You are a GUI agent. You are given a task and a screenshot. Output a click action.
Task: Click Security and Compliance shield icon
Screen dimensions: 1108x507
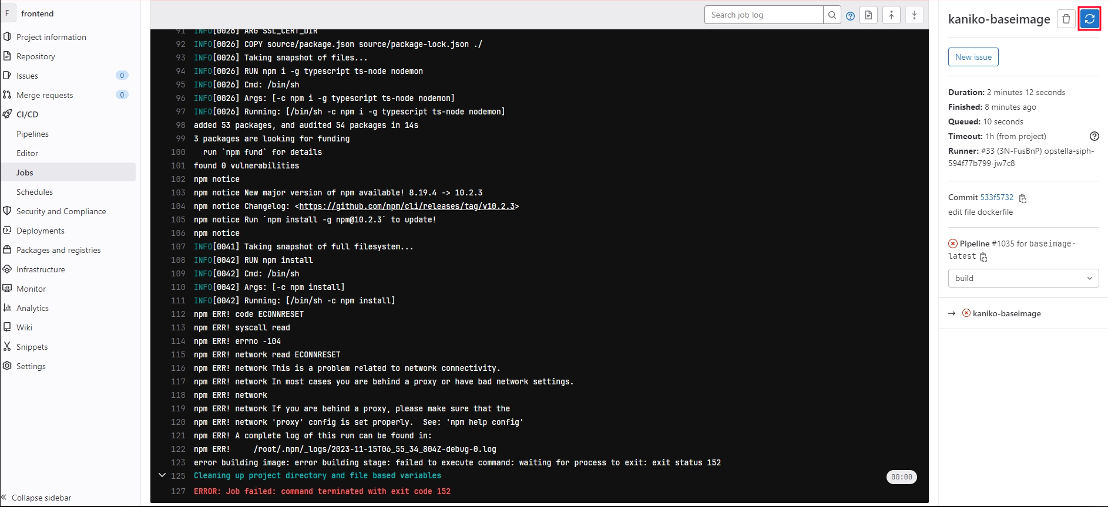[7, 211]
